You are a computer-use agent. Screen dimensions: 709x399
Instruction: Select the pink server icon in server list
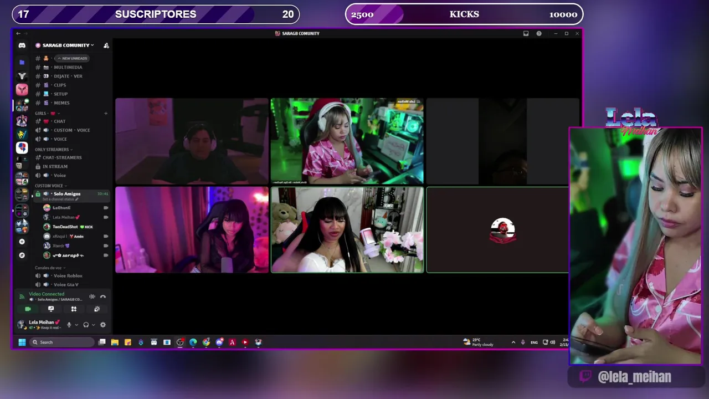pyautogui.click(x=22, y=89)
